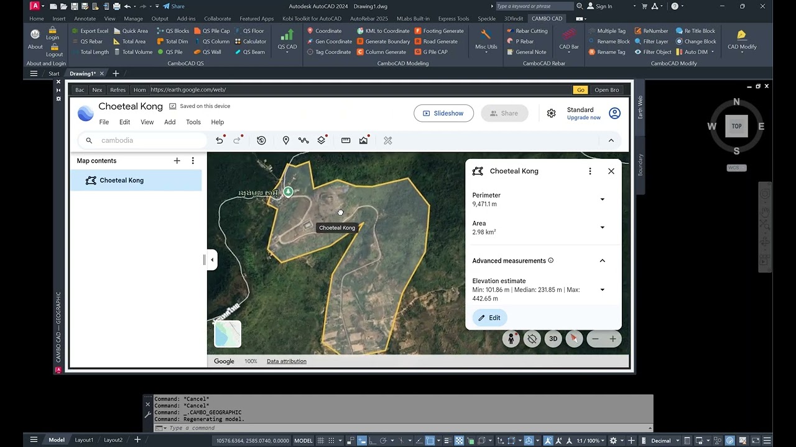
Task: Click the Open Bro button
Action: [606, 90]
